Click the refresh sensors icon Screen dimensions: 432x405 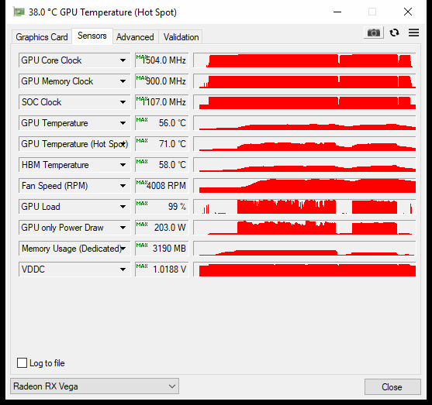394,33
